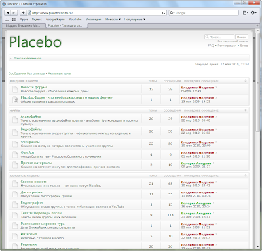The height and width of the screenshot is (251, 262).
Task: Reload the page with the refresh icon
Action: [x=164, y=13]
